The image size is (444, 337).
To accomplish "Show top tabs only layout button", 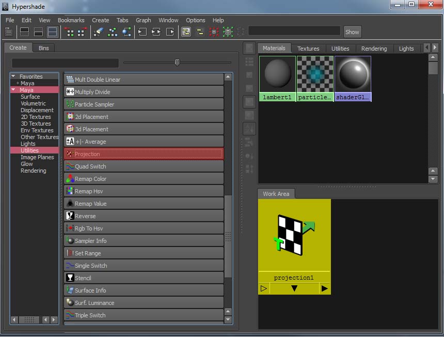I will (x=24, y=32).
